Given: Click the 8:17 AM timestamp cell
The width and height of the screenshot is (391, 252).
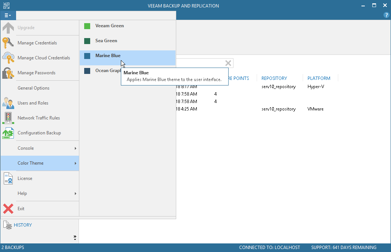Looking at the screenshot, I should (x=187, y=87).
